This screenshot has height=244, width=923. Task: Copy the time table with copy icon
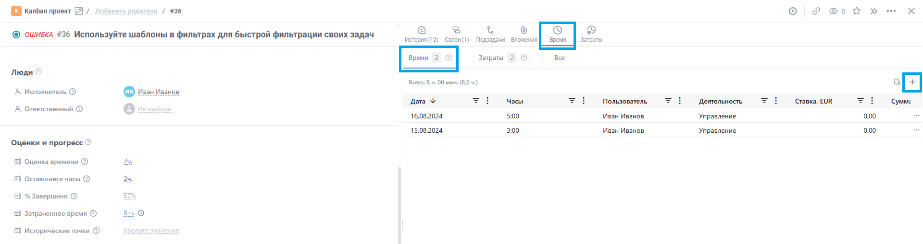pos(897,82)
